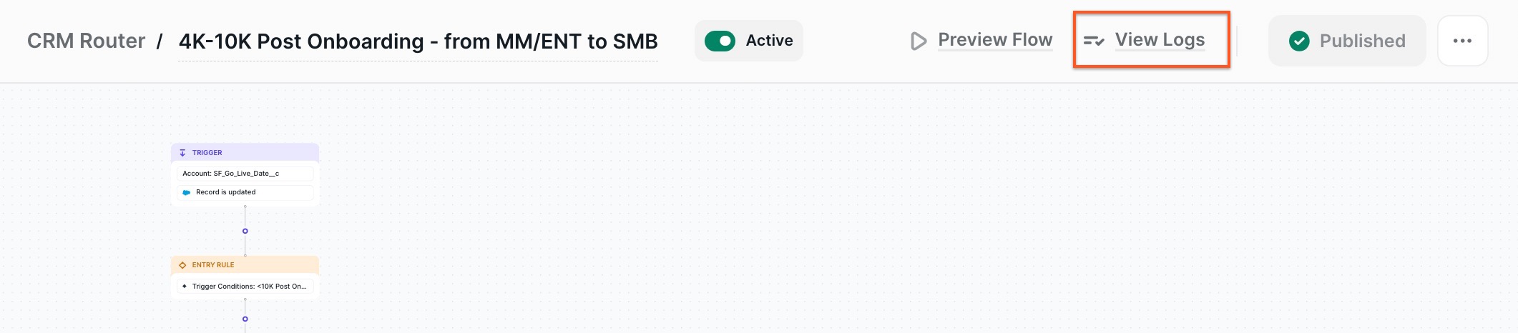
Task: Click the View Logs list icon
Action: pyautogui.click(x=1094, y=41)
